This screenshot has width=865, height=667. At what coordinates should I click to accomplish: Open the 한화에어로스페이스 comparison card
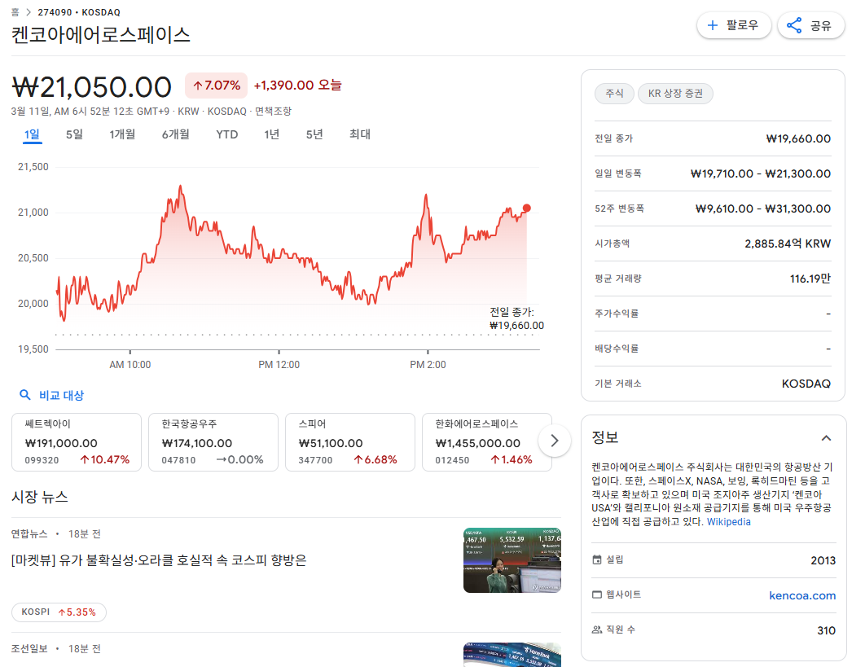tap(487, 442)
